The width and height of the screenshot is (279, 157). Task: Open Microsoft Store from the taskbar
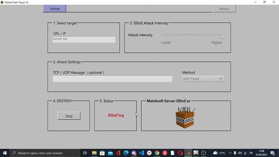pyautogui.click(x=102, y=153)
